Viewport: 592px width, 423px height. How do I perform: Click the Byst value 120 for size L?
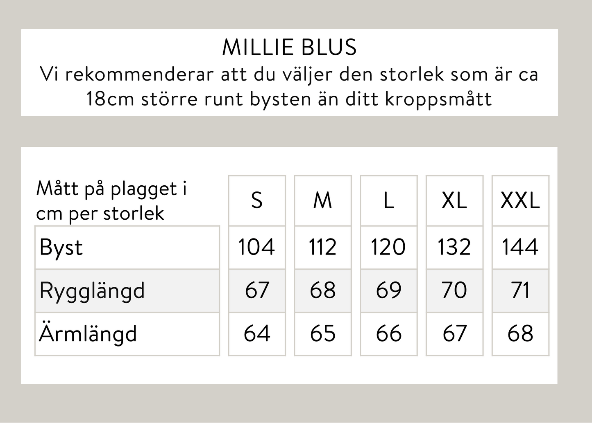coord(388,248)
